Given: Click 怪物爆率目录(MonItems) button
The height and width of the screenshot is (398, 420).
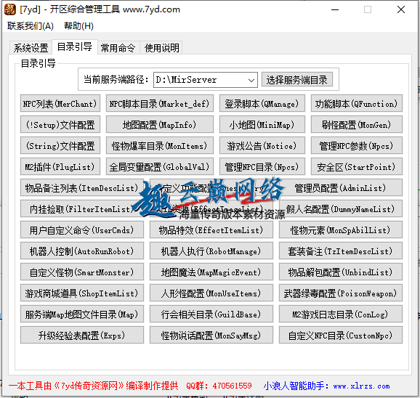Looking at the screenshot, I should click(x=160, y=145).
